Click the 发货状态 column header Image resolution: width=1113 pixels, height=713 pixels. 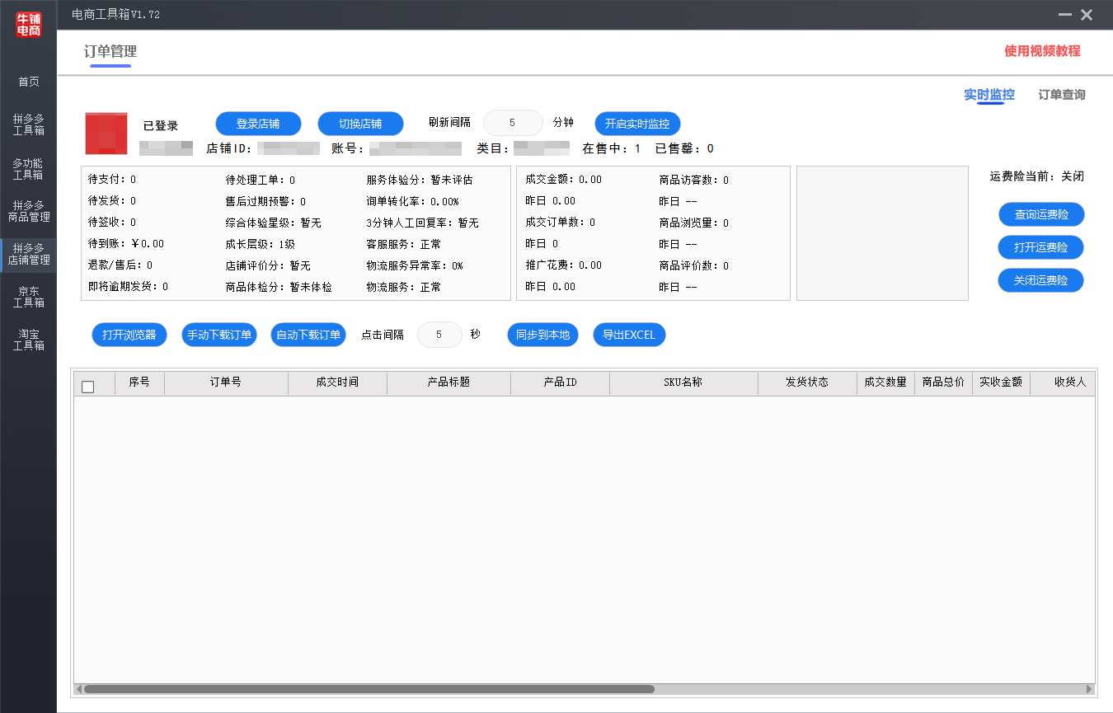click(x=807, y=383)
